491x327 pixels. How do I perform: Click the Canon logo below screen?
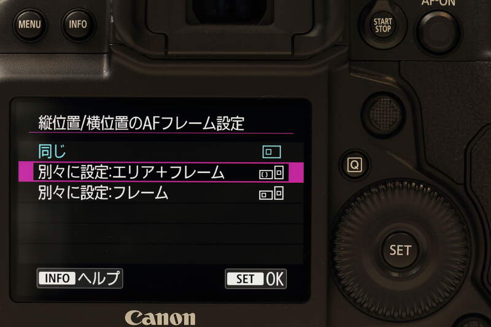click(160, 318)
